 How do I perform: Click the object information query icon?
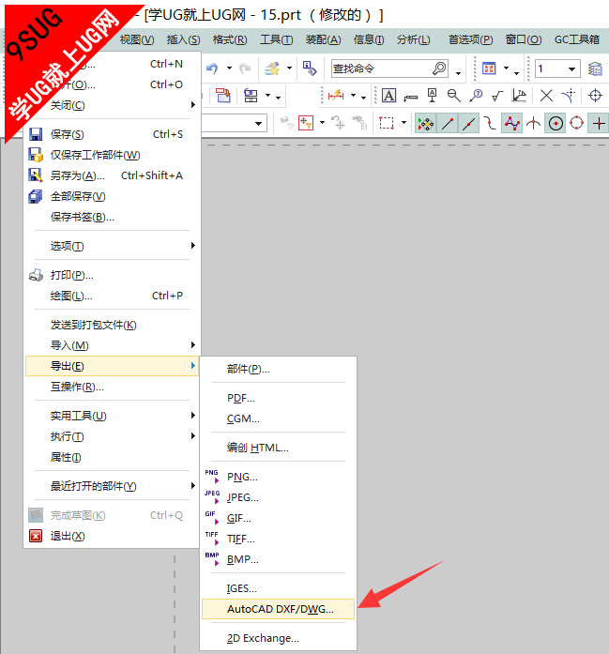pos(310,68)
